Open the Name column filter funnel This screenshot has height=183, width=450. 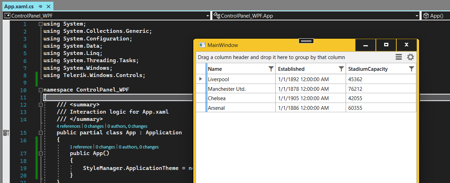(271, 69)
